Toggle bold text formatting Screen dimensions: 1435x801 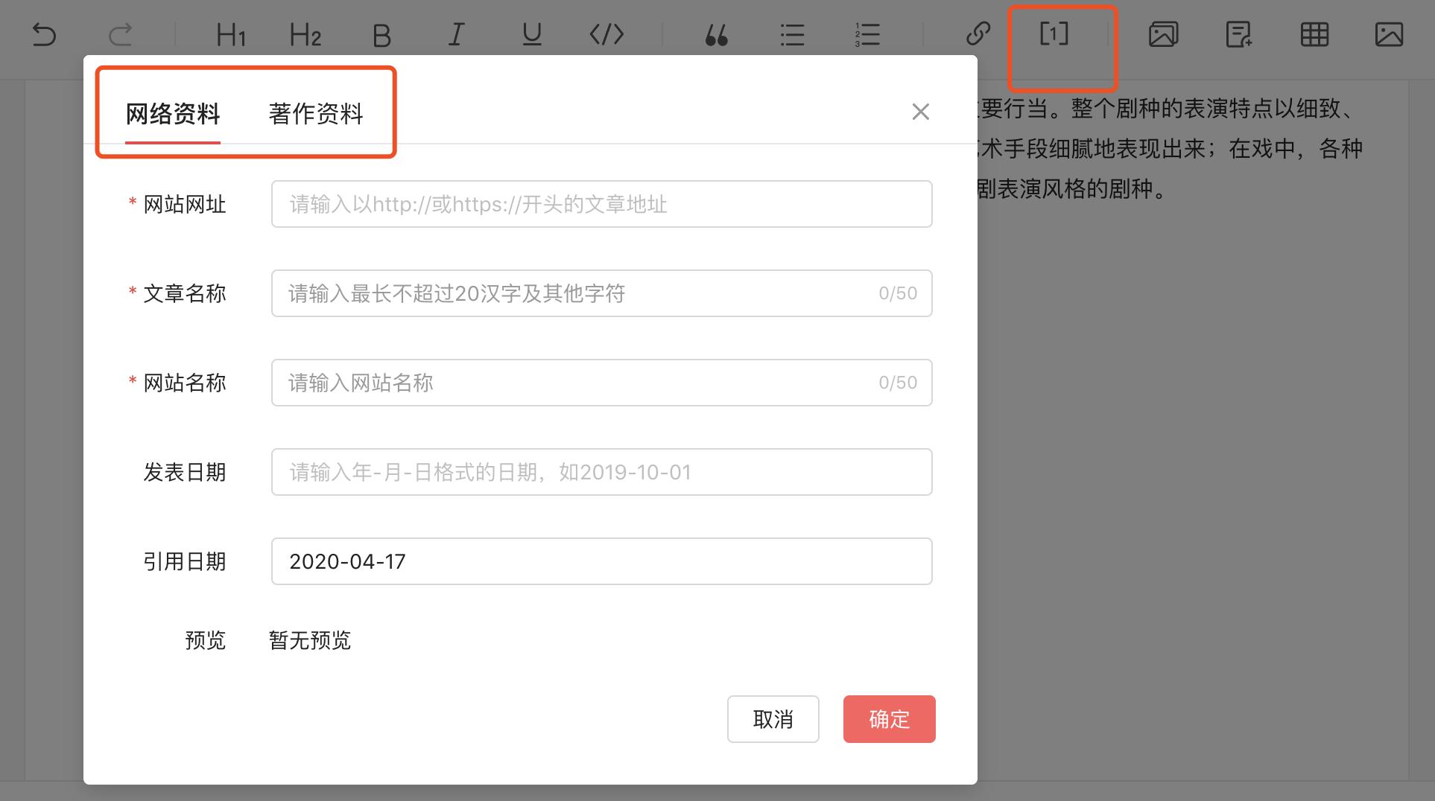coord(381,35)
